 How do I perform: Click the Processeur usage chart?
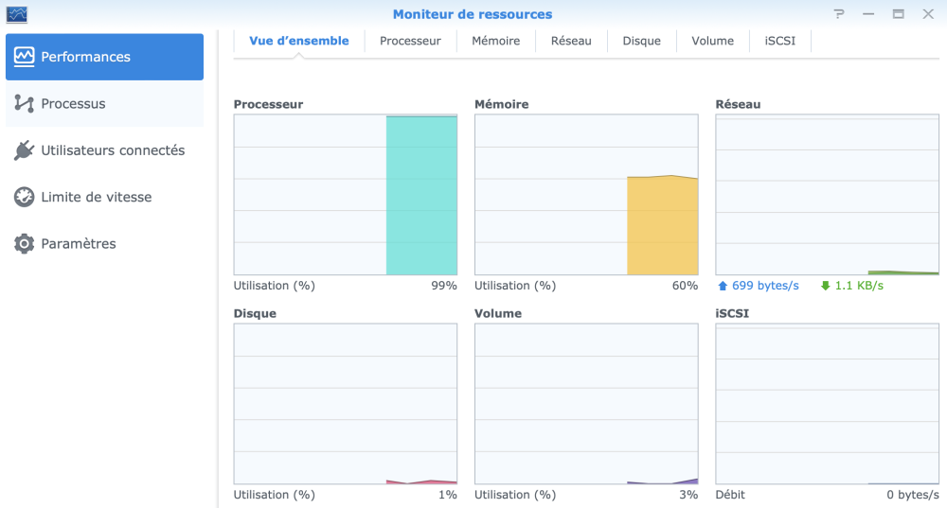pyautogui.click(x=346, y=195)
